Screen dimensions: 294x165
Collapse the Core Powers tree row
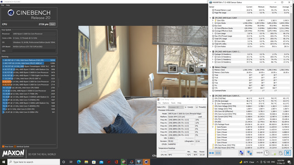tap(213, 127)
